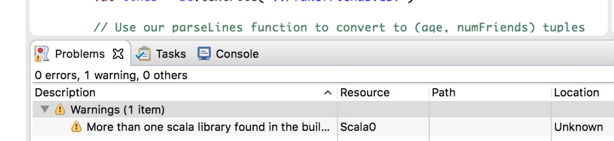Sort by the Path column header
614x141 pixels.
tap(443, 93)
